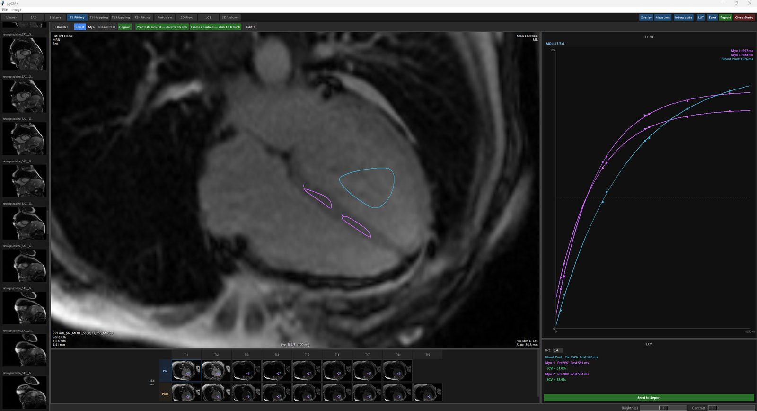Open the T2 Mapping tab
The image size is (757, 411).
click(x=121, y=18)
